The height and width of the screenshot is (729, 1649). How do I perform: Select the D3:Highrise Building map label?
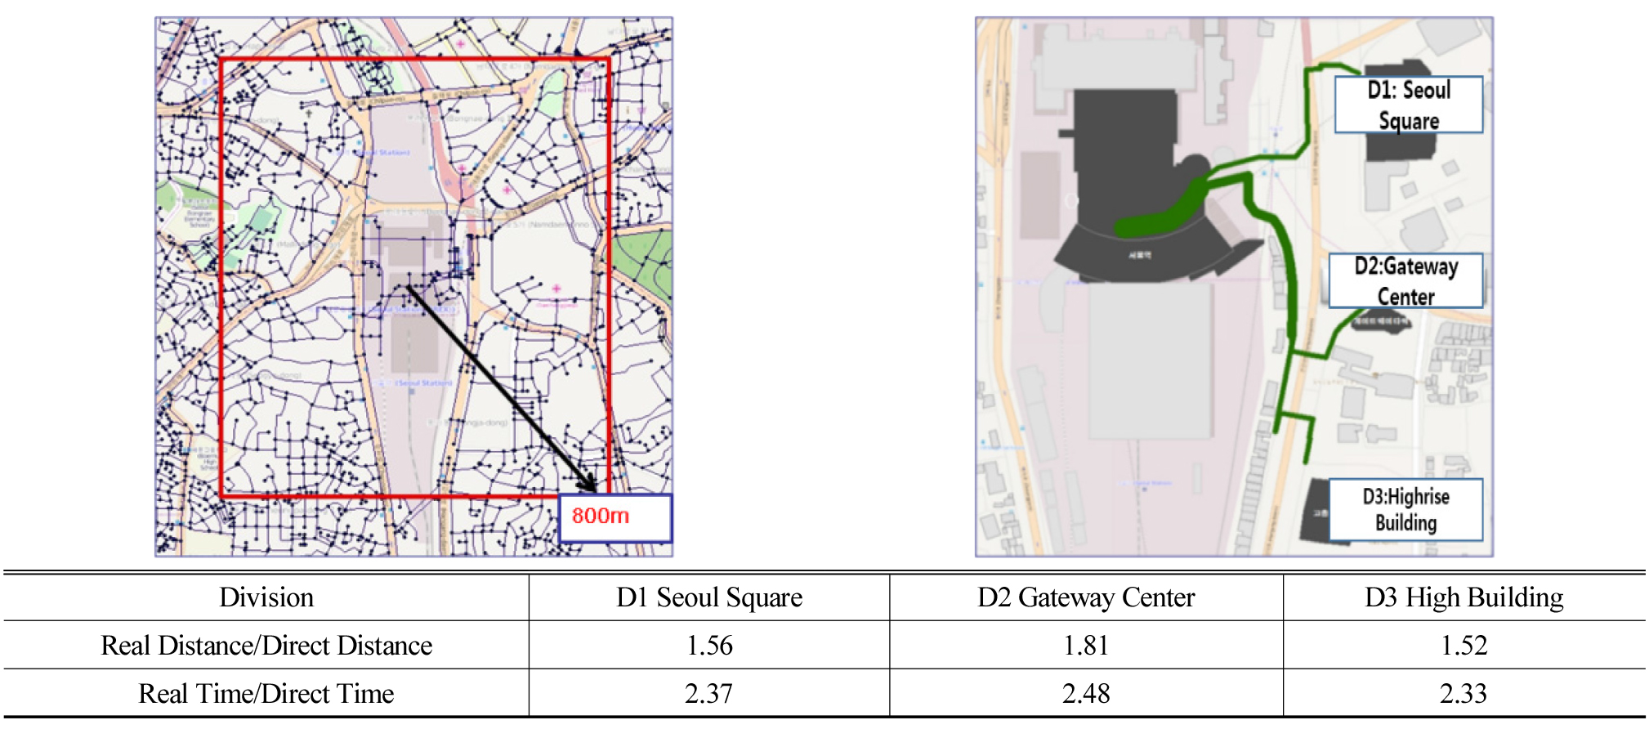(x=1406, y=510)
